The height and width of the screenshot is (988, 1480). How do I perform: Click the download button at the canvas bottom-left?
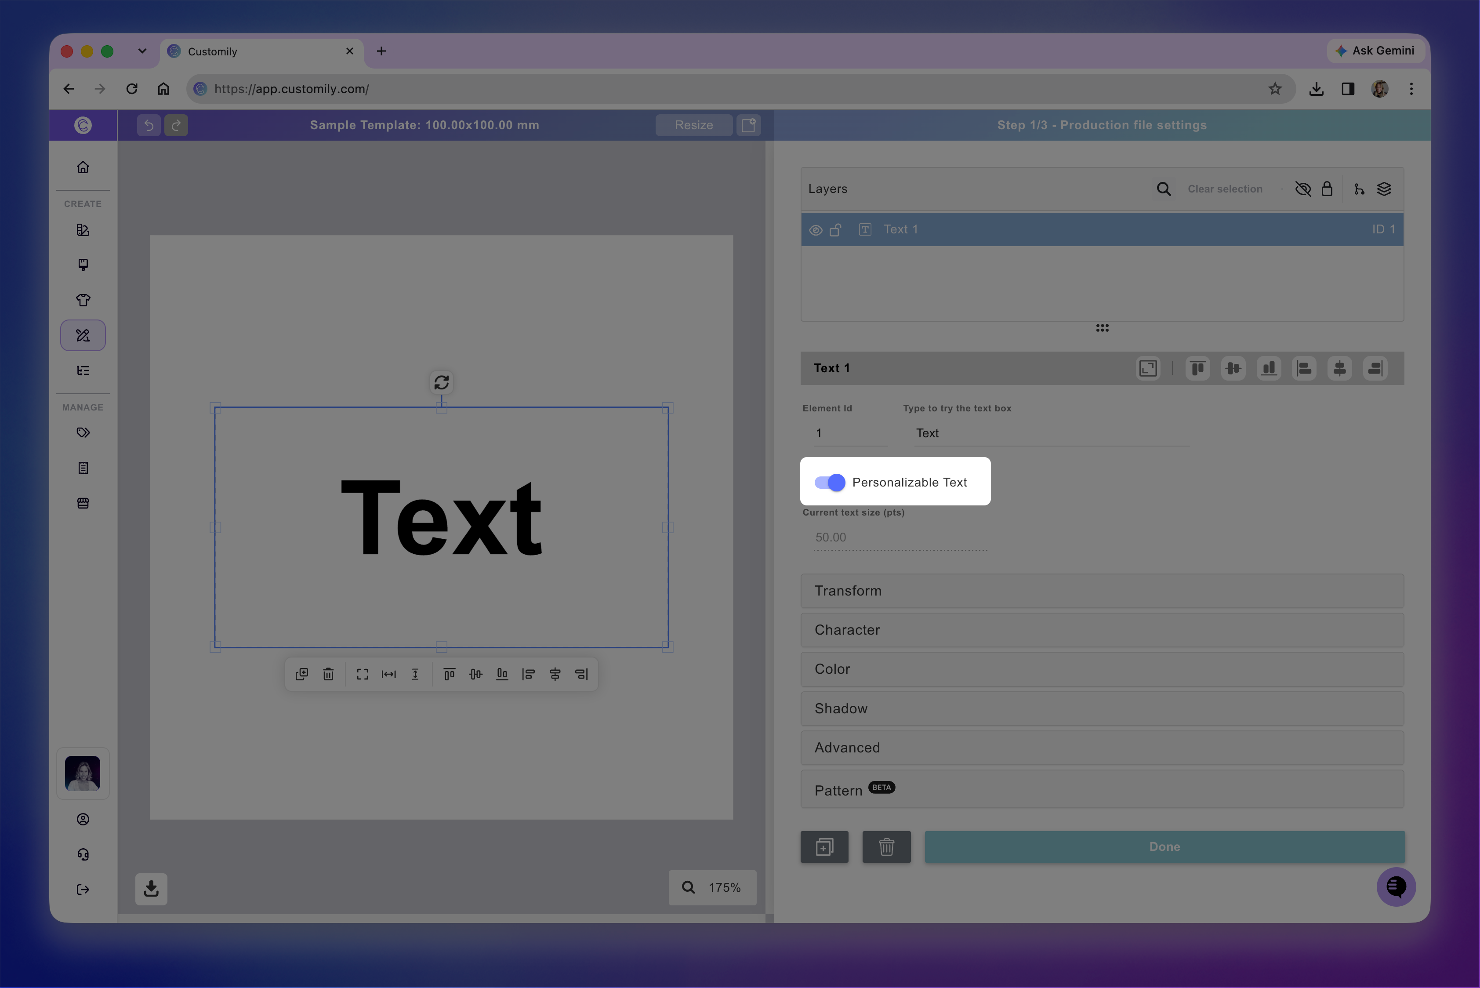[151, 889]
